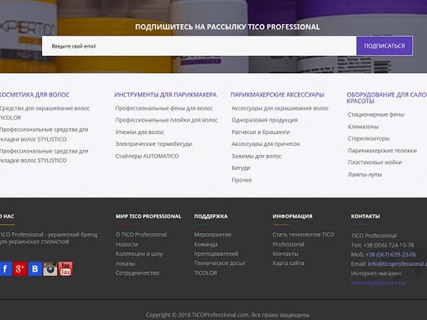
Task: Open Аксессуары для окрашивания волос link
Action: click(x=280, y=108)
